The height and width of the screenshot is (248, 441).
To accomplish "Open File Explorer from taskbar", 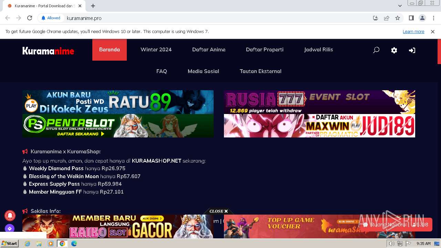I will click(39, 244).
